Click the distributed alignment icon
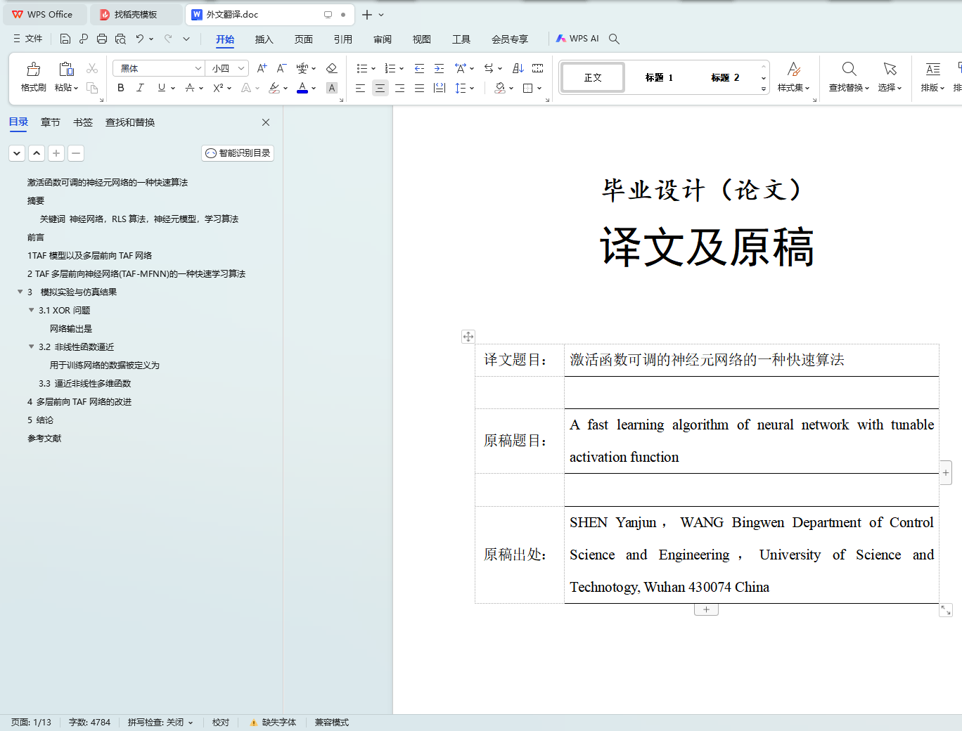The height and width of the screenshot is (731, 962). coord(439,88)
